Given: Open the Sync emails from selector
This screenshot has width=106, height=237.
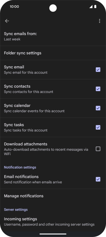Looking at the screenshot, I should click(x=53, y=36).
